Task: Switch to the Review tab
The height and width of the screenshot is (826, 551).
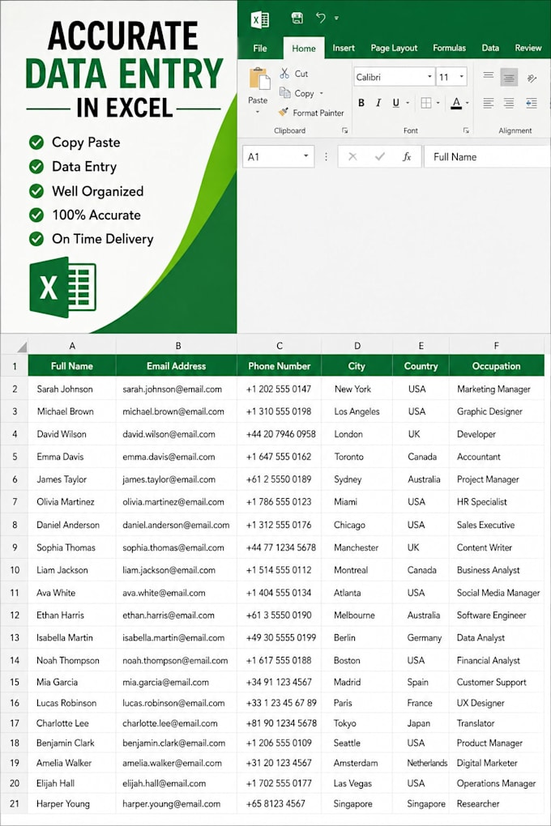Action: [x=528, y=48]
